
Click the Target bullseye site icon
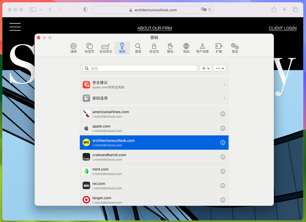(86, 200)
